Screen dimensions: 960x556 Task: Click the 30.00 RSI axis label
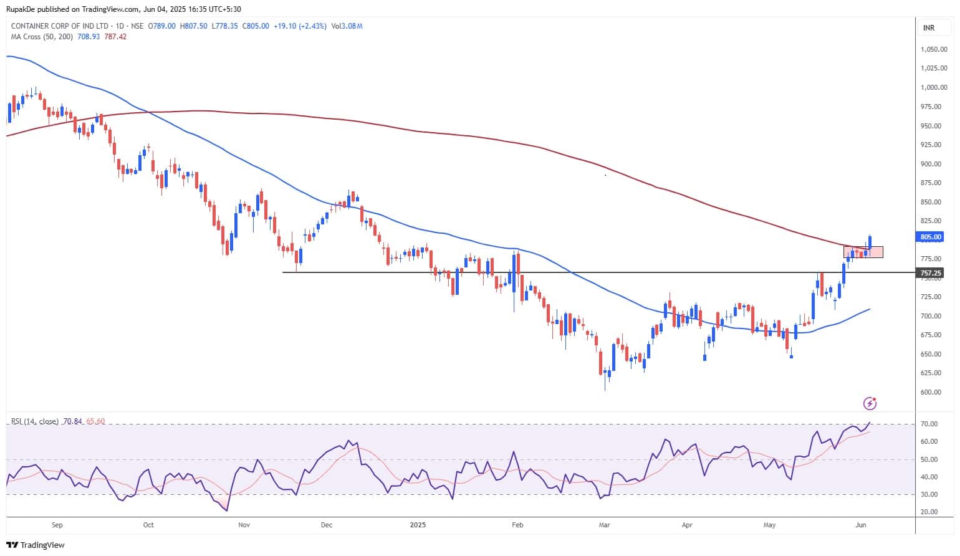point(929,494)
